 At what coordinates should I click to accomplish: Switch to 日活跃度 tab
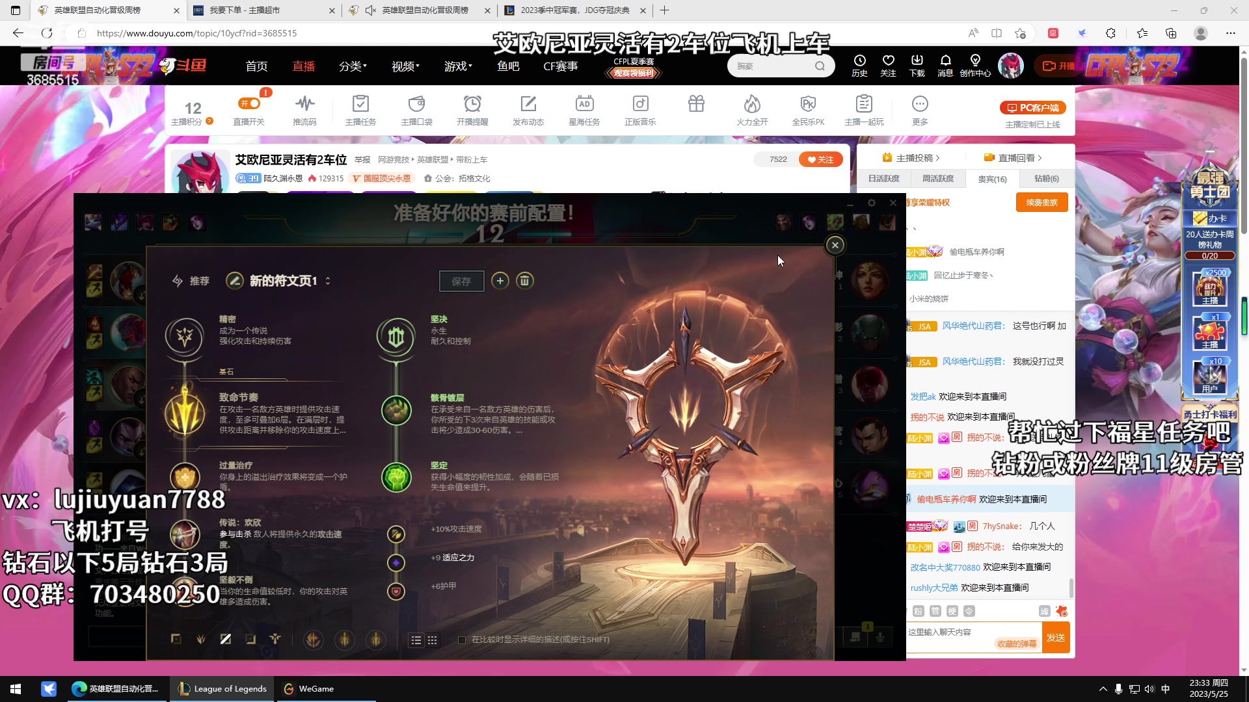tap(883, 179)
